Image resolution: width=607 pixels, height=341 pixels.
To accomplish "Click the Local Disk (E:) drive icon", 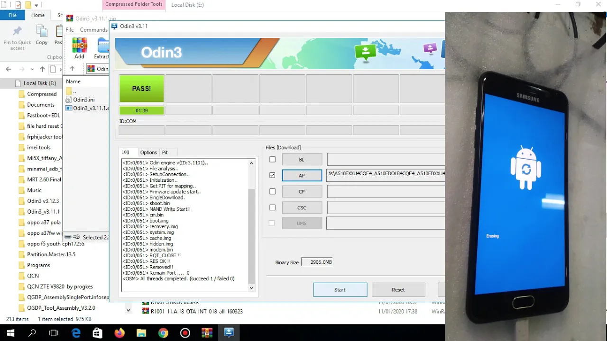I will click(18, 83).
